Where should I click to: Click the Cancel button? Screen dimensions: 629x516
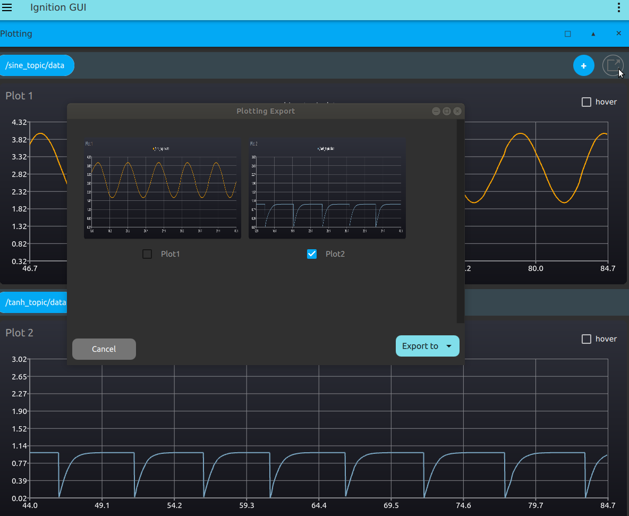[104, 349]
